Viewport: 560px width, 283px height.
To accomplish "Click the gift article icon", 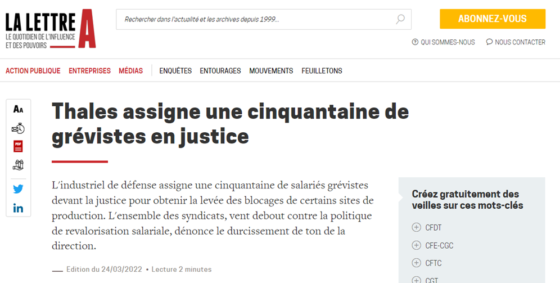I will pos(18,165).
